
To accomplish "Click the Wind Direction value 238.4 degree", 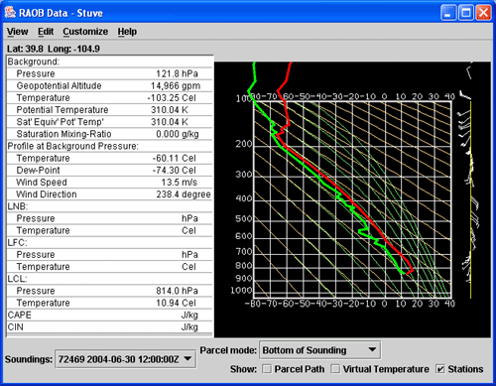I will pos(184,194).
